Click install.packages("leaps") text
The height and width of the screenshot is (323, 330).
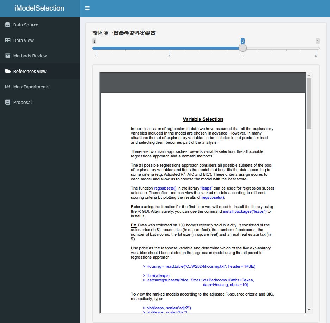tap(244, 211)
